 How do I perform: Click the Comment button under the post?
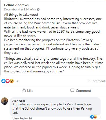coord(81,90)
